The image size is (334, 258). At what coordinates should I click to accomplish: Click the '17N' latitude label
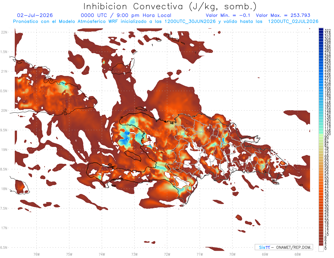(x=4, y=228)
